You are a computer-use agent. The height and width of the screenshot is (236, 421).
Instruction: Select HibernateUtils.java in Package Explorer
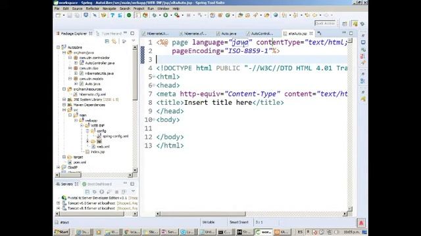pyautogui.click(x=99, y=73)
